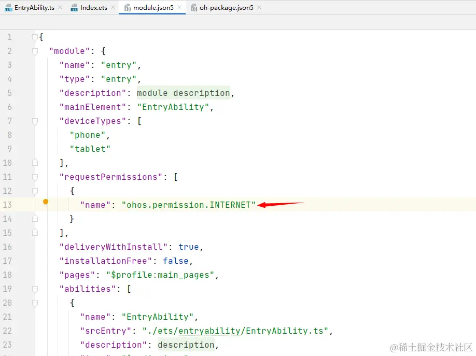Collapse the ability object fold on line 20
This screenshot has width=476, height=356.
point(35,303)
